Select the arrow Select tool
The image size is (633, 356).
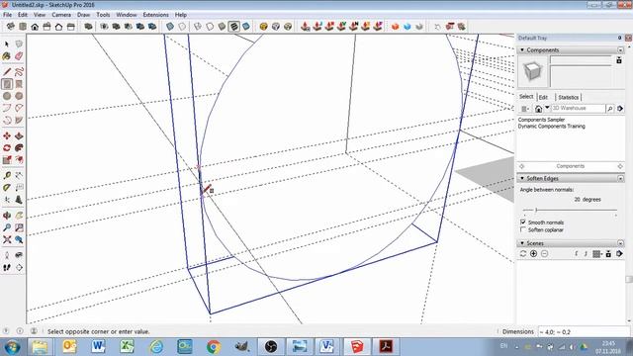(7, 44)
